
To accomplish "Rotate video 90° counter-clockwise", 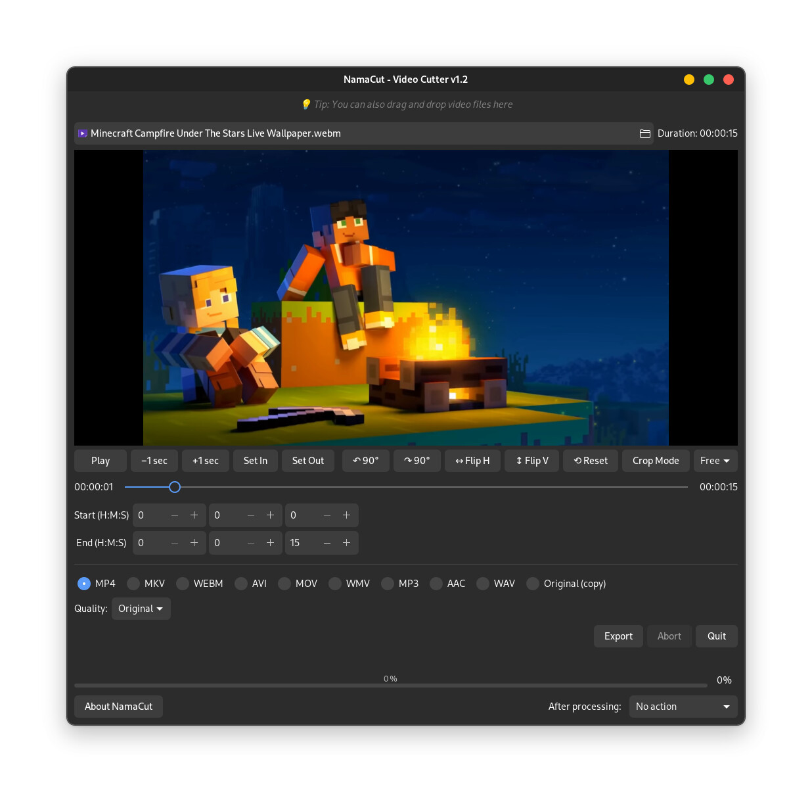I will tap(365, 461).
